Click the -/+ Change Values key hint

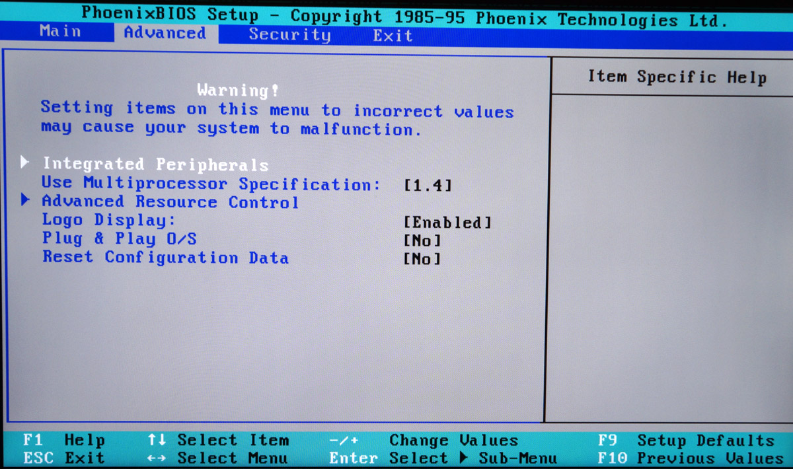coord(343,441)
